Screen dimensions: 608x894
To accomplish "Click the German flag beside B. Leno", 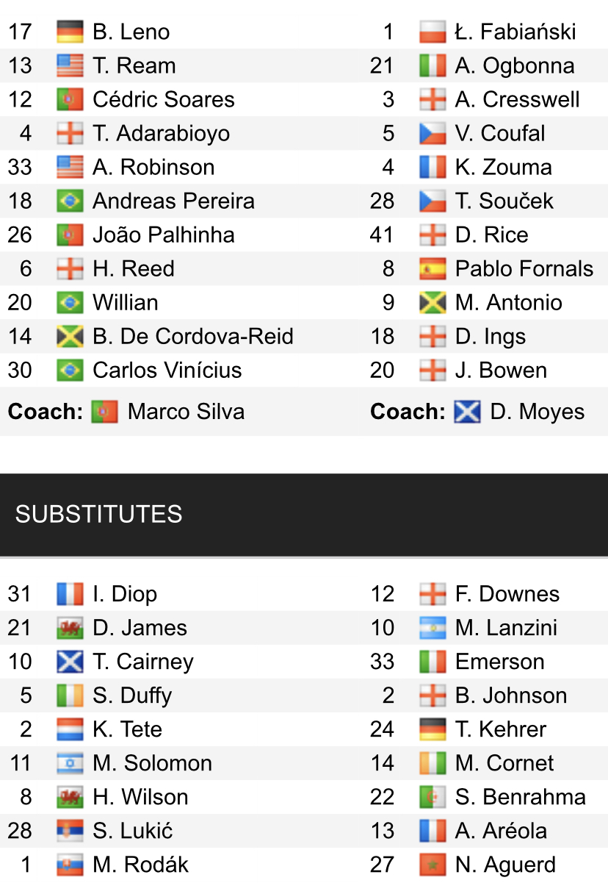I will point(70,32).
